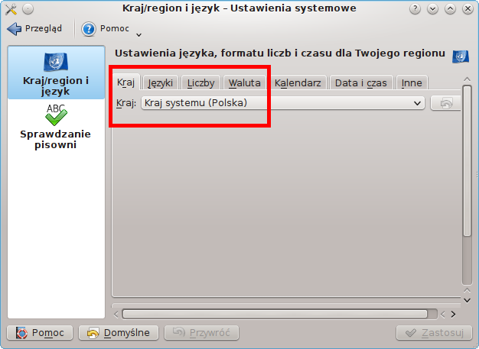This screenshot has width=479, height=349.
Task: Select the Kraj/region i język flag icon
Action: [x=56, y=62]
